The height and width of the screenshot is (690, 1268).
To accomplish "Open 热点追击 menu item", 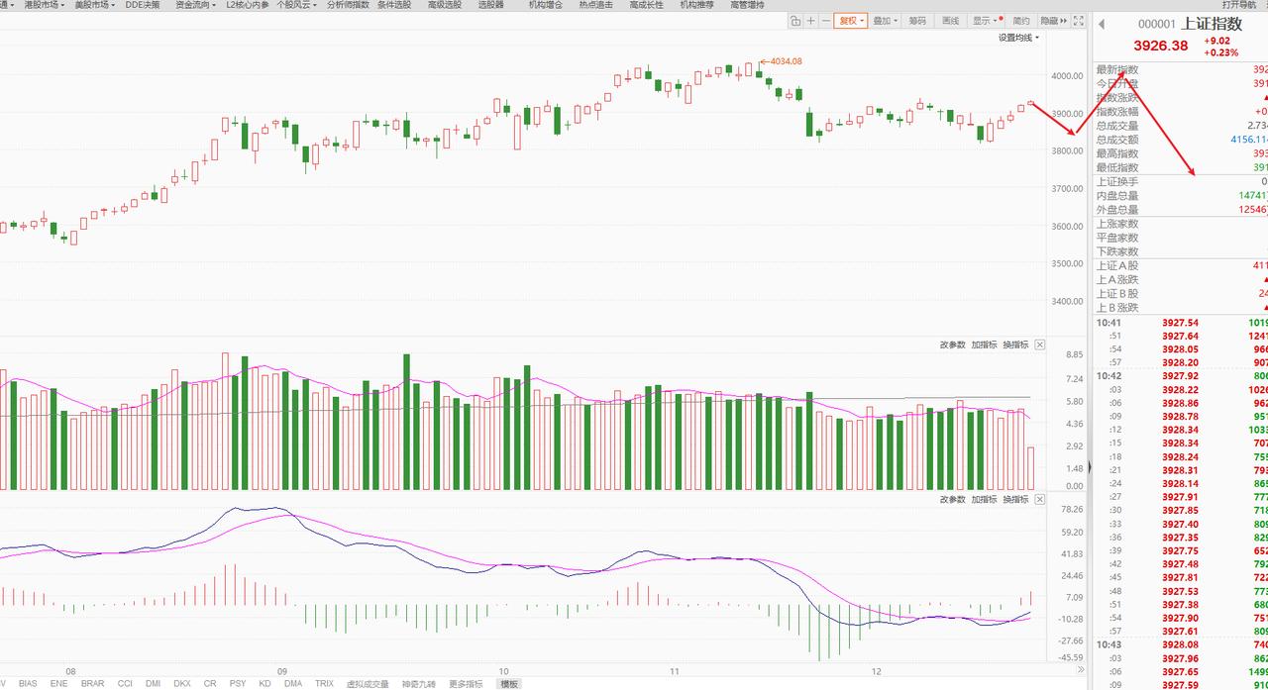I will coord(595,5).
